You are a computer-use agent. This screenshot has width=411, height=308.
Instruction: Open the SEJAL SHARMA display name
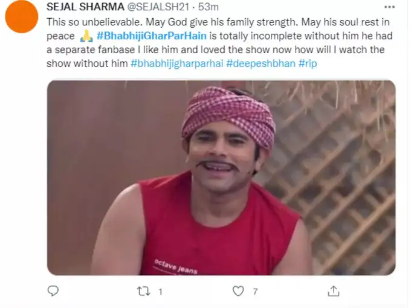tap(85, 7)
